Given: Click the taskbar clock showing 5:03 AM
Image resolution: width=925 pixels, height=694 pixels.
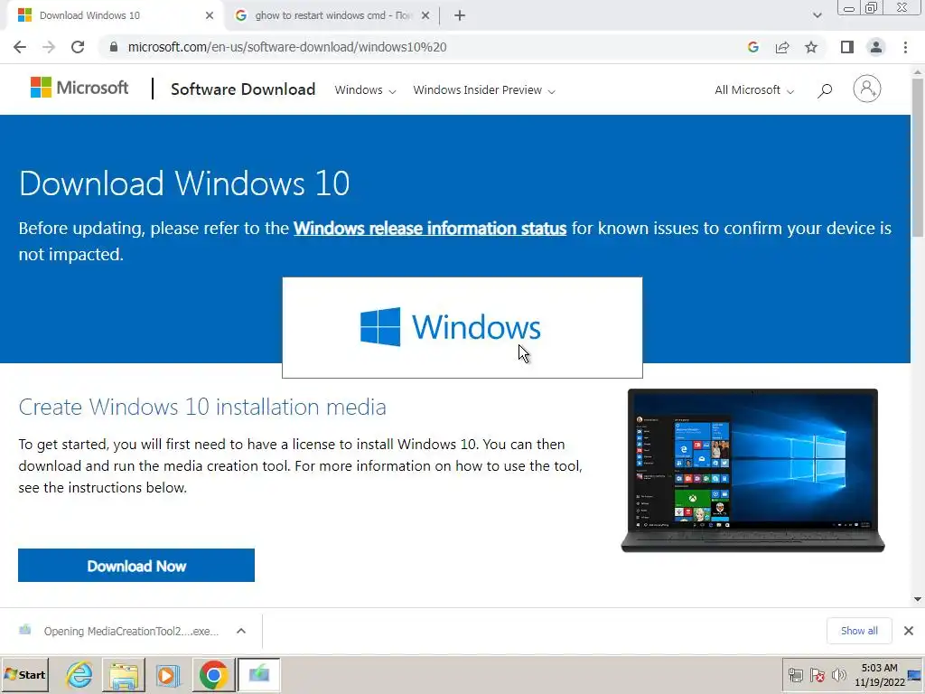Looking at the screenshot, I should [879, 675].
